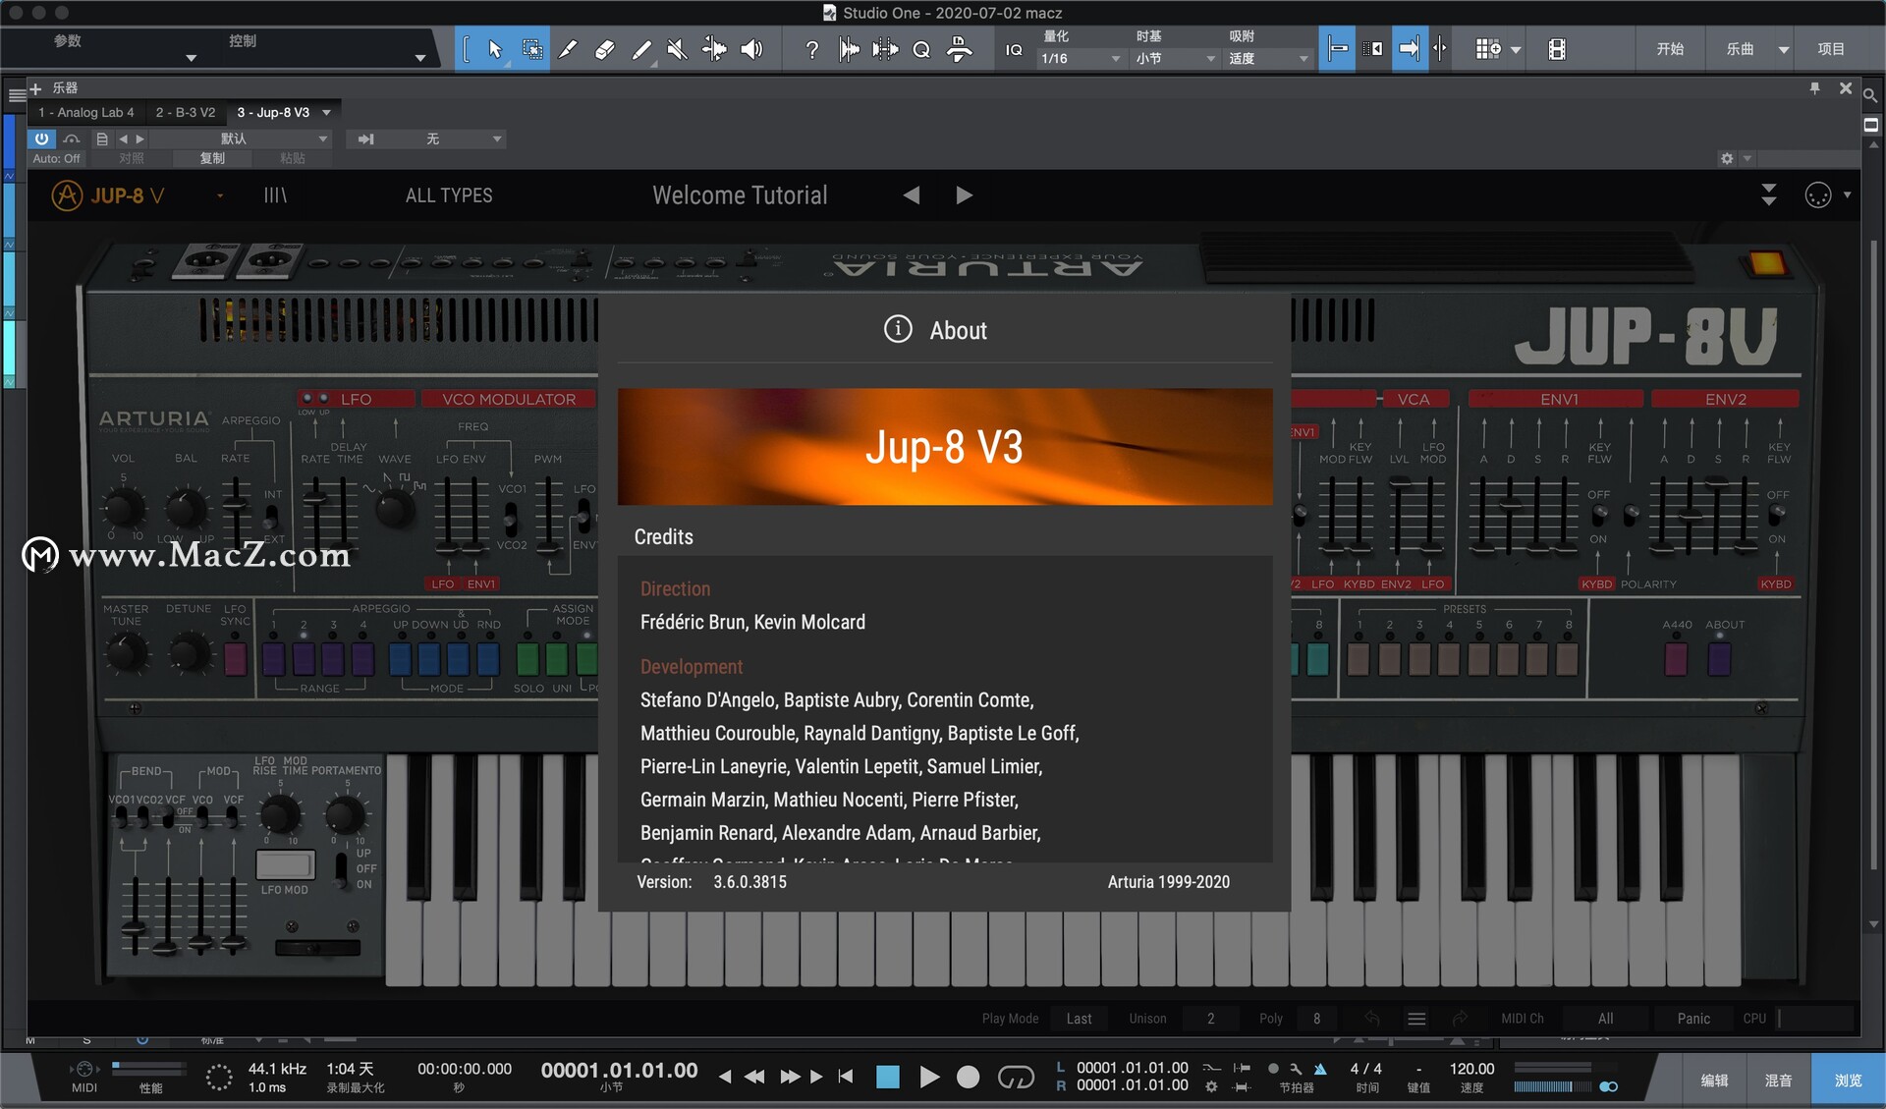Expand advanced panel double-chevron icon
1886x1109 pixels.
tap(1768, 194)
